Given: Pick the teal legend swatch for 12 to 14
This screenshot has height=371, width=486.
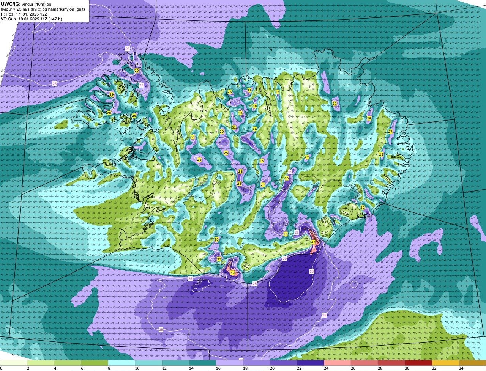Looking at the screenshot, I should [175, 363].
